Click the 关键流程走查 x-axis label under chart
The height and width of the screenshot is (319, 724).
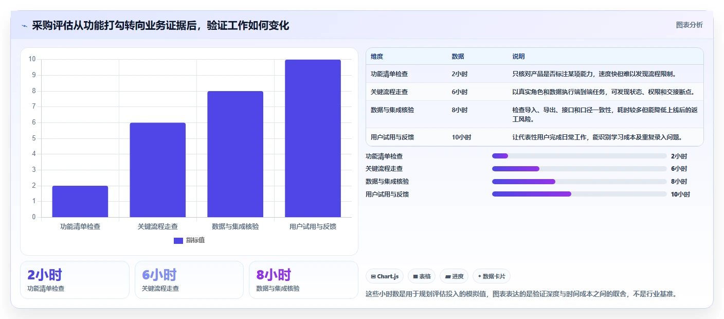tap(158, 226)
